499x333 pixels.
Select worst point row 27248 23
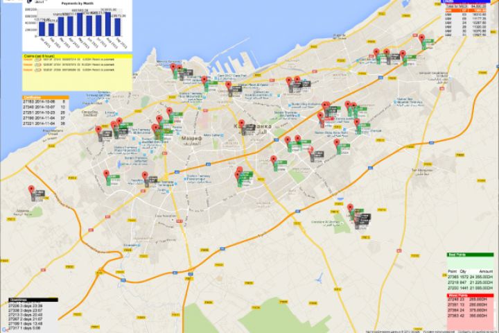coord(467,300)
